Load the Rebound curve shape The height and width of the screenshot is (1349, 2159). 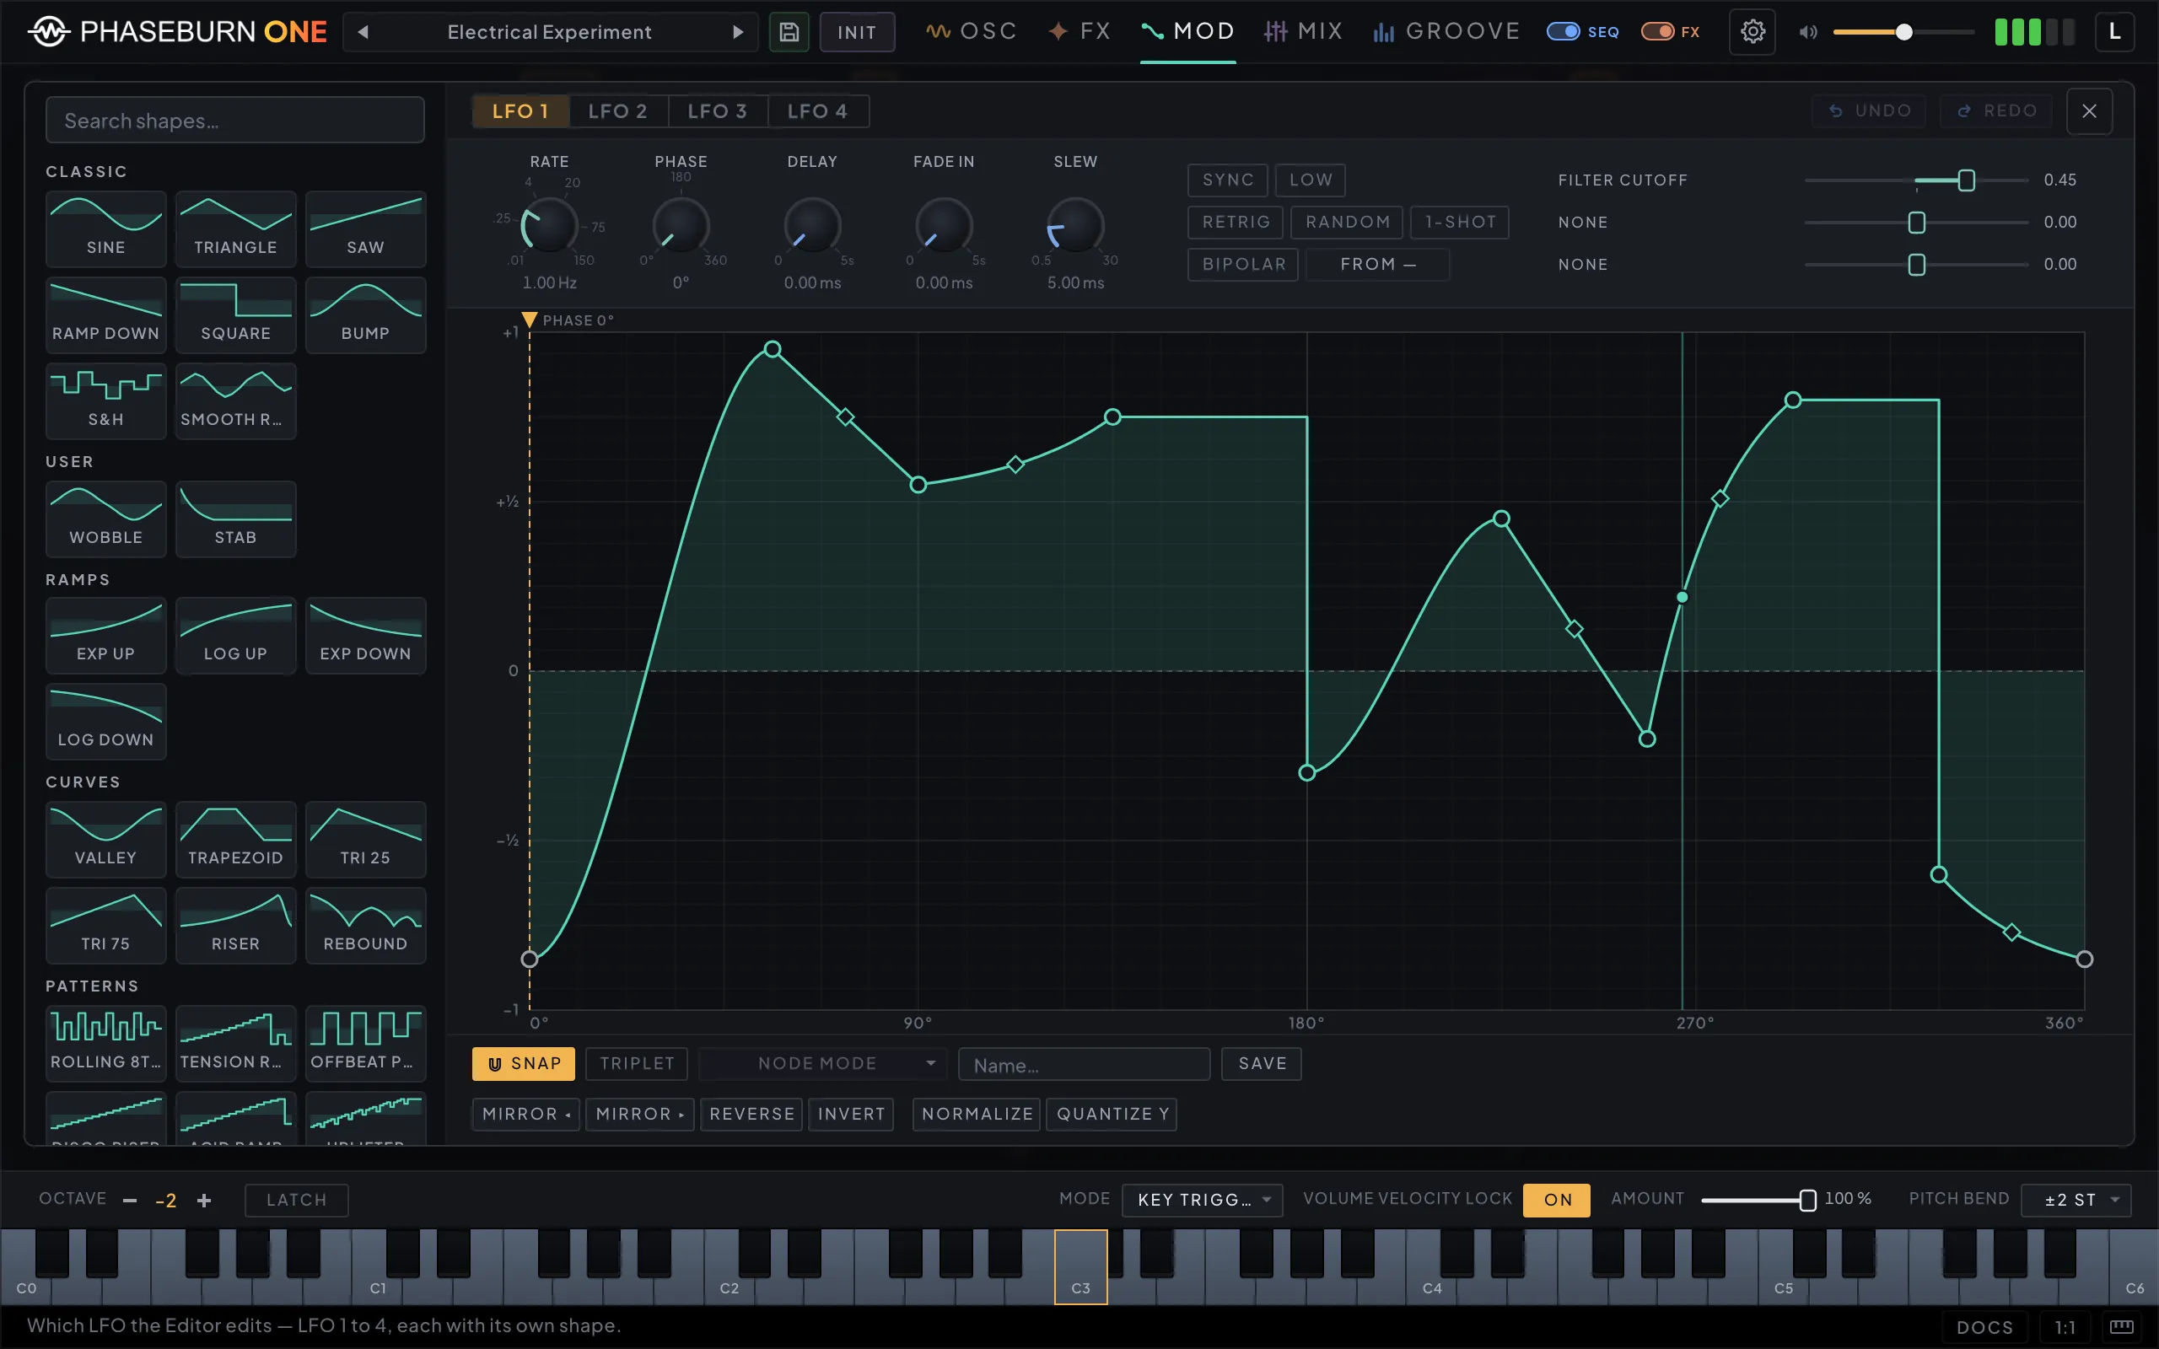(x=366, y=925)
